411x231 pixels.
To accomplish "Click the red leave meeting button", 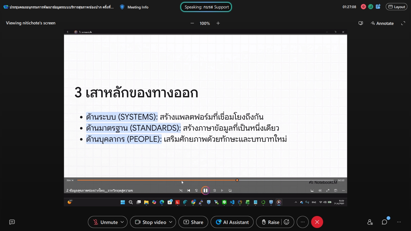I will click(x=317, y=222).
